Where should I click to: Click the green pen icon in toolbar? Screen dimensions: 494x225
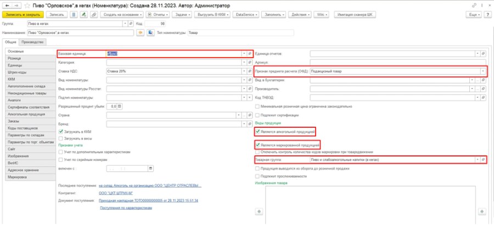[83, 14]
